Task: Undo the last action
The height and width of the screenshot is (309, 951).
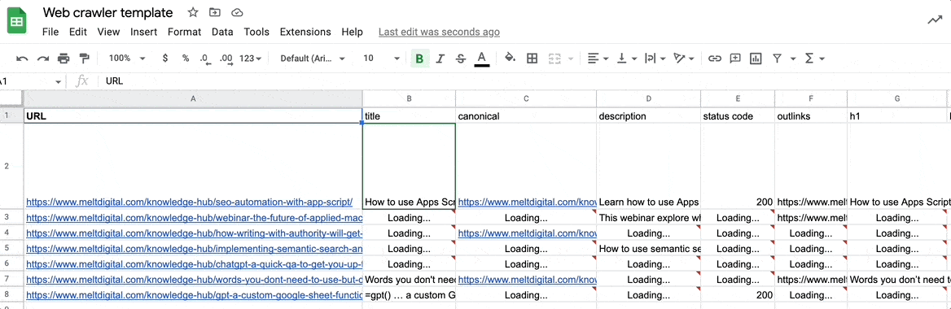Action: (23, 59)
